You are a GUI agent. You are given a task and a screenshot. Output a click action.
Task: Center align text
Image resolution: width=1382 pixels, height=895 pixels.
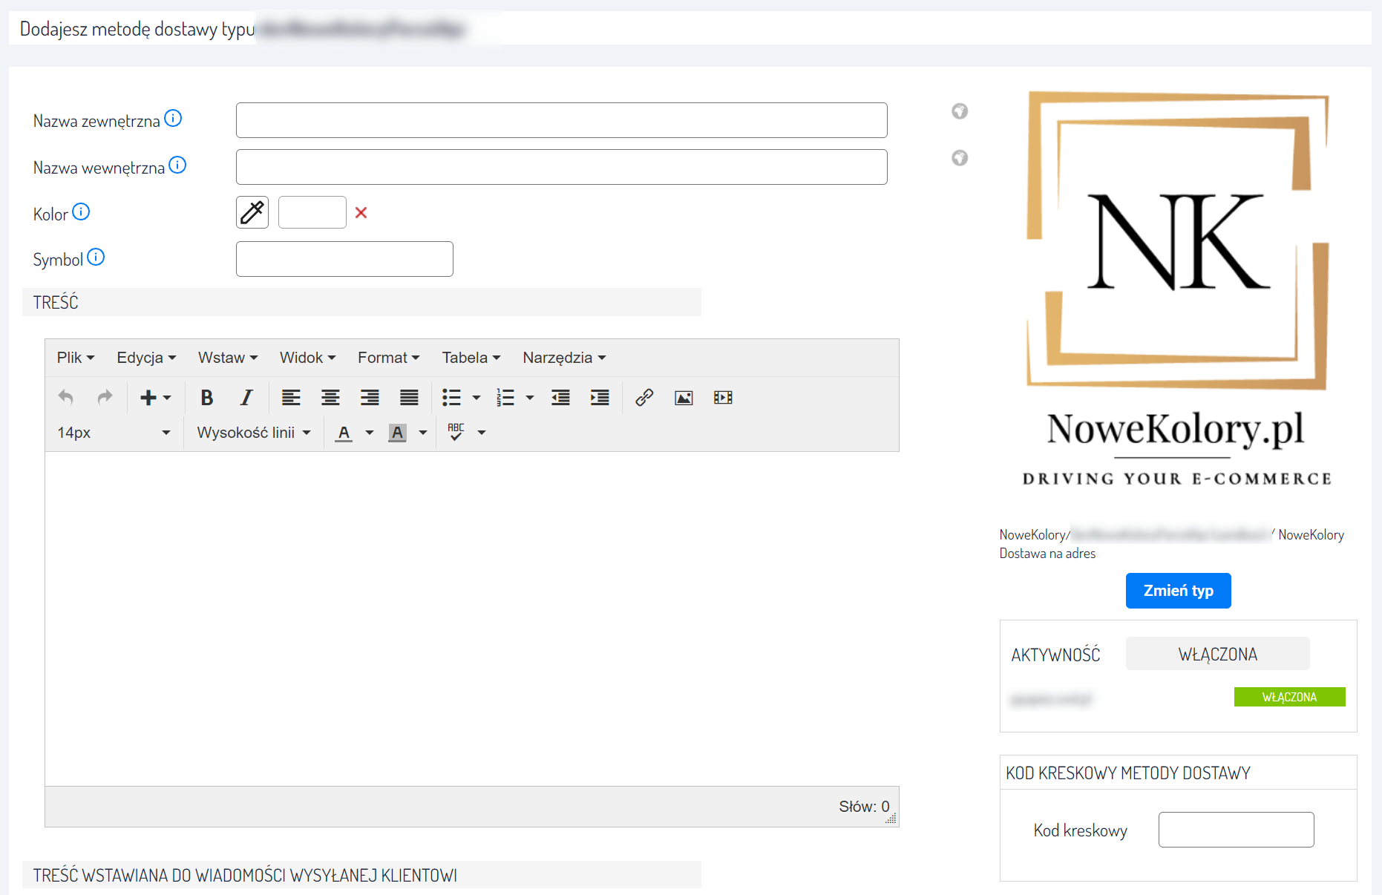(330, 398)
